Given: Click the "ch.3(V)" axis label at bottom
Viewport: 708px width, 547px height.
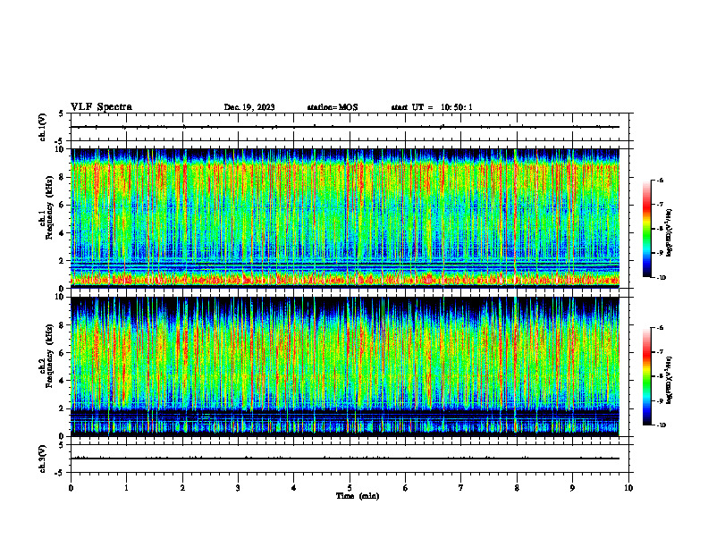Looking at the screenshot, I should click(x=42, y=459).
